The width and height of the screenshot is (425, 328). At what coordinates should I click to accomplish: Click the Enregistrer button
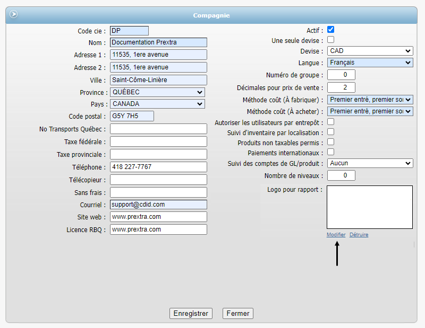point(191,313)
